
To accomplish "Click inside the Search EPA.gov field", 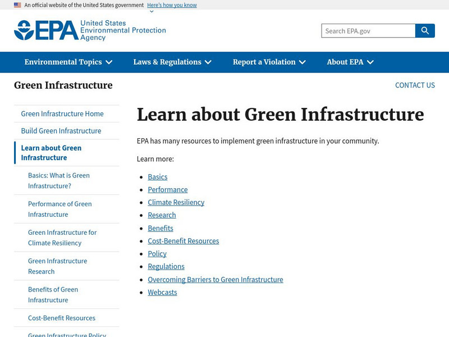I will coord(365,30).
